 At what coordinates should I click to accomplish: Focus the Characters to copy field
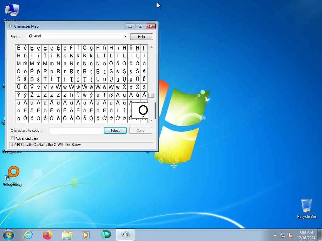click(x=75, y=131)
